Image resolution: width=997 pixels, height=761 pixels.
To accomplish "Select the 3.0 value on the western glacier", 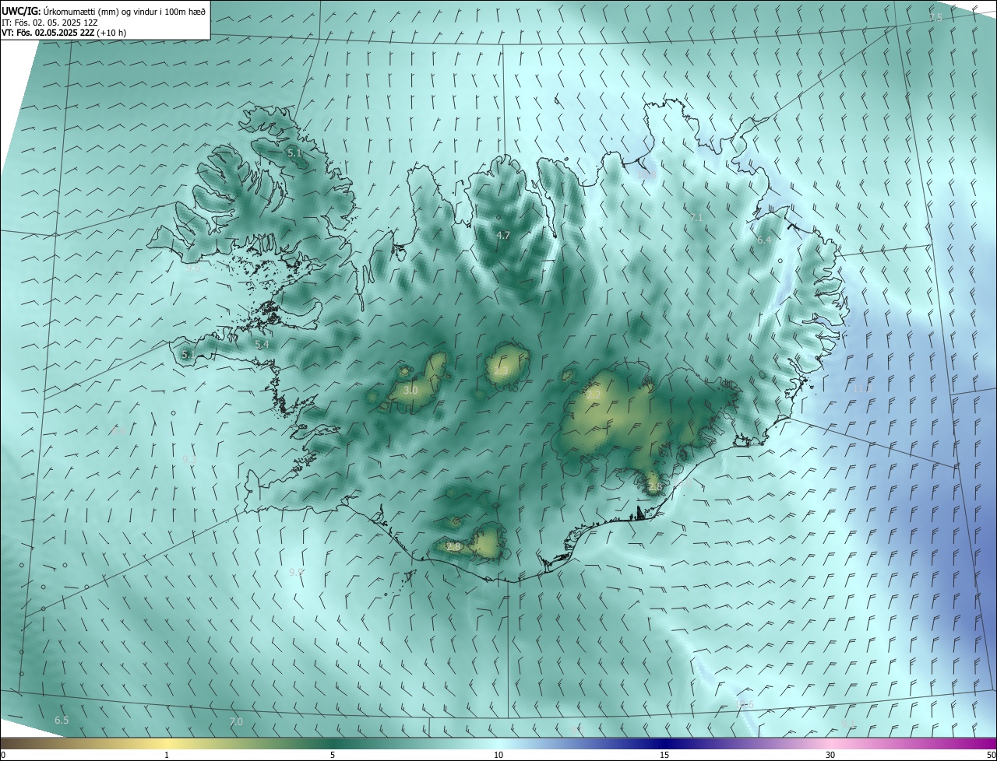I will pos(410,390).
